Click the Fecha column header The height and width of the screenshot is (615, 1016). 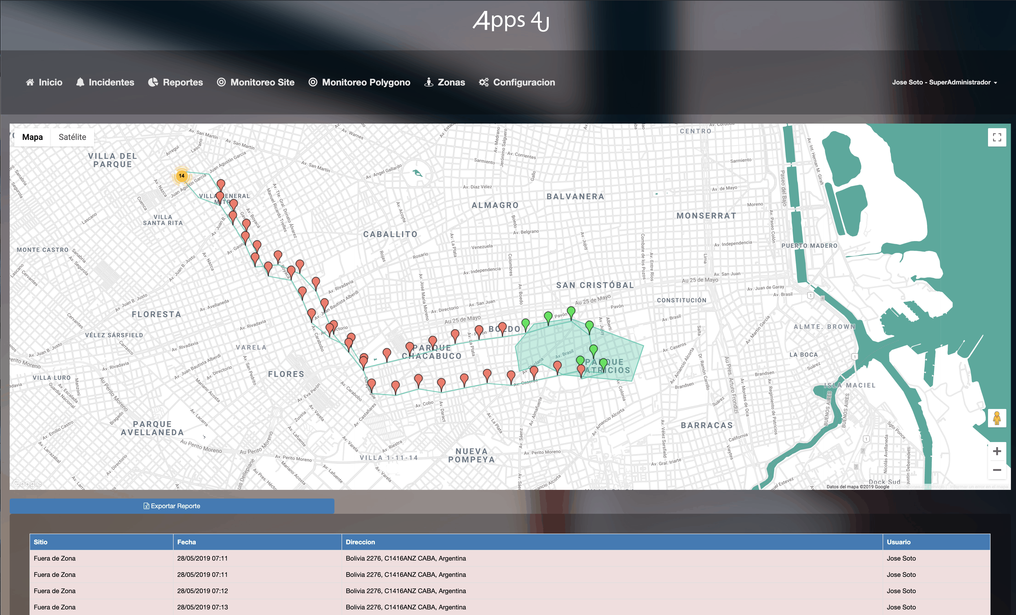click(186, 542)
